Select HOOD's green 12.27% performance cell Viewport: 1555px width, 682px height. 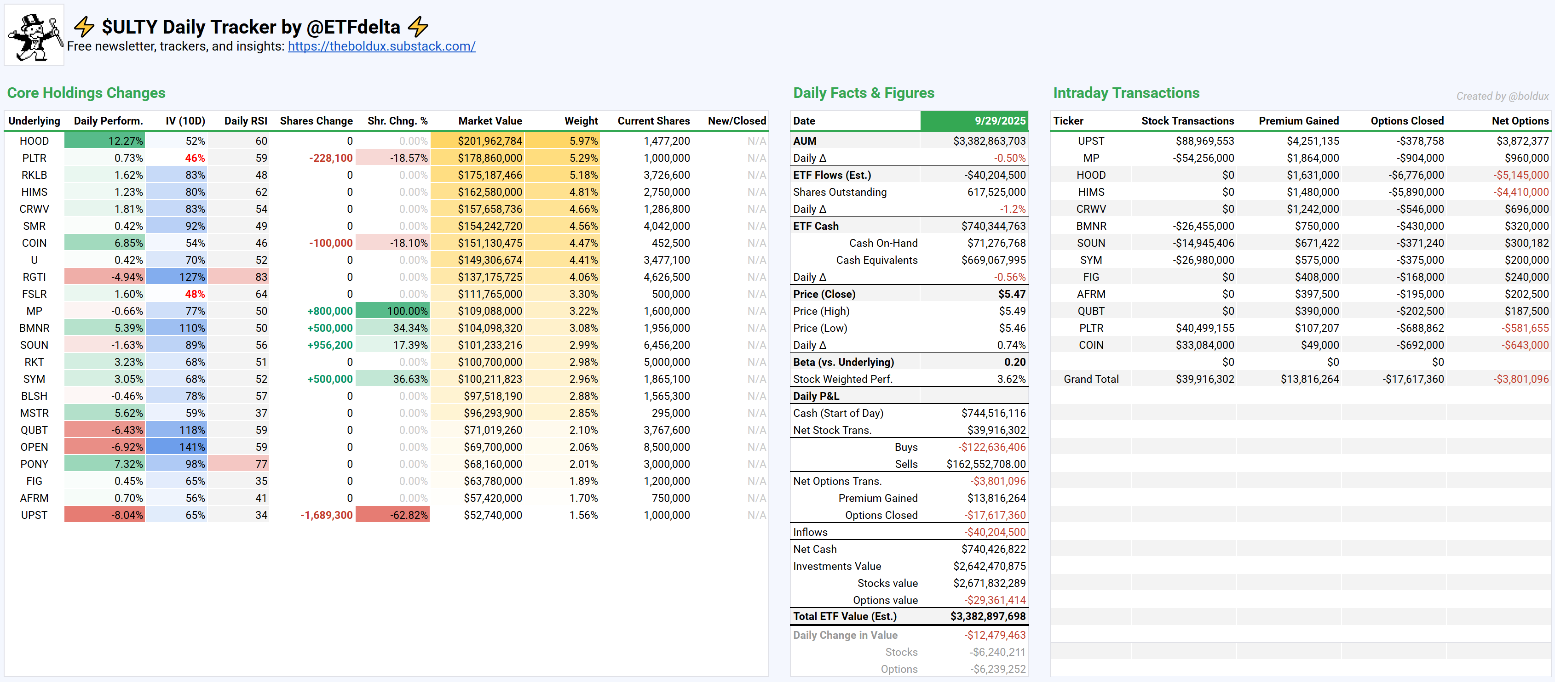point(105,141)
